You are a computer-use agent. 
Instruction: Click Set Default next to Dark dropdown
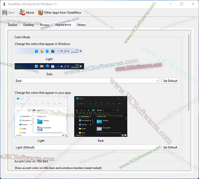[x=170, y=81]
